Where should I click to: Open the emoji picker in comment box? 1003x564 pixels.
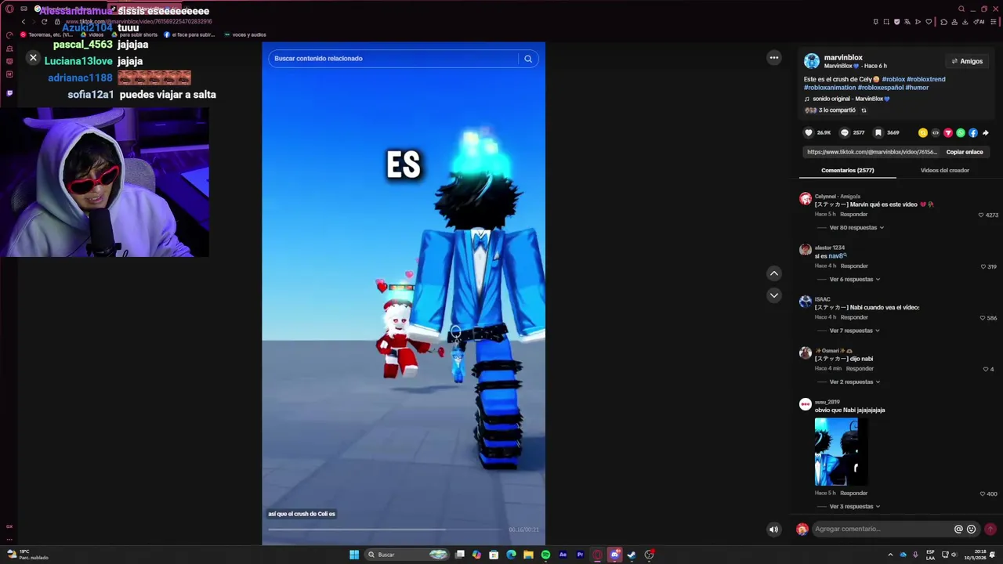tap(972, 530)
